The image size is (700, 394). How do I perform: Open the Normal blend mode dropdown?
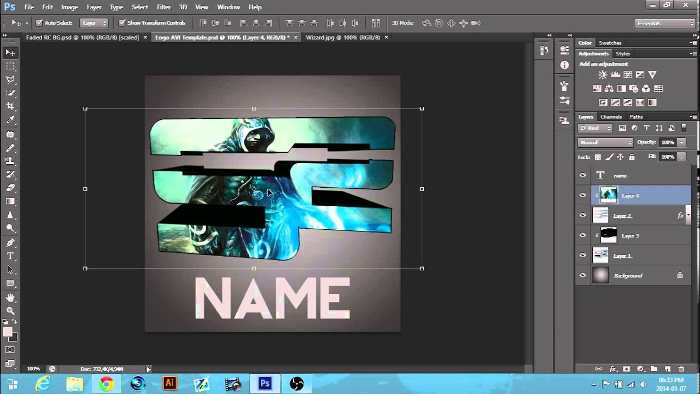point(605,142)
